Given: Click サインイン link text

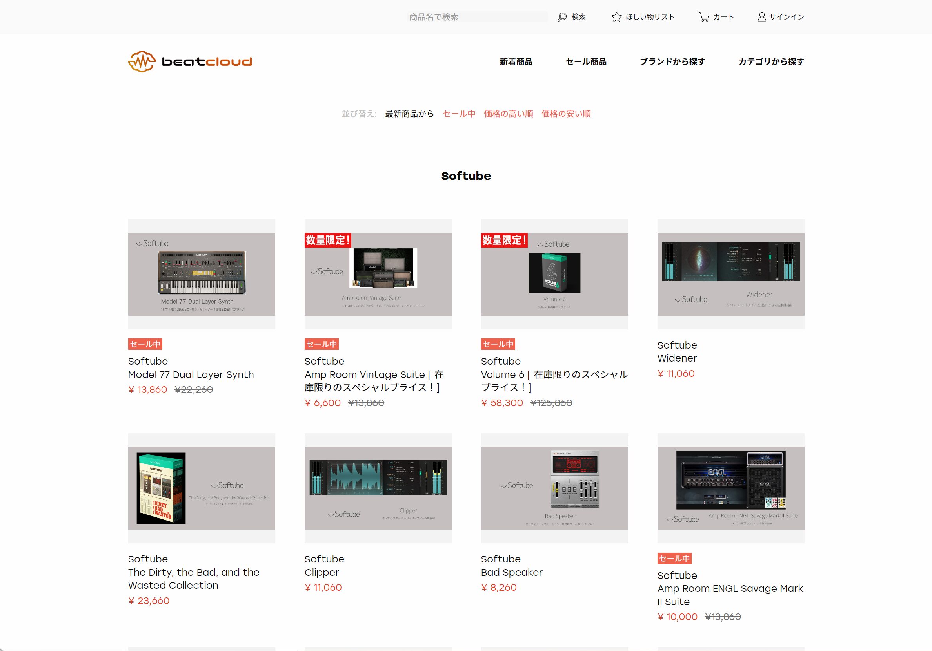Looking at the screenshot, I should tap(787, 16).
